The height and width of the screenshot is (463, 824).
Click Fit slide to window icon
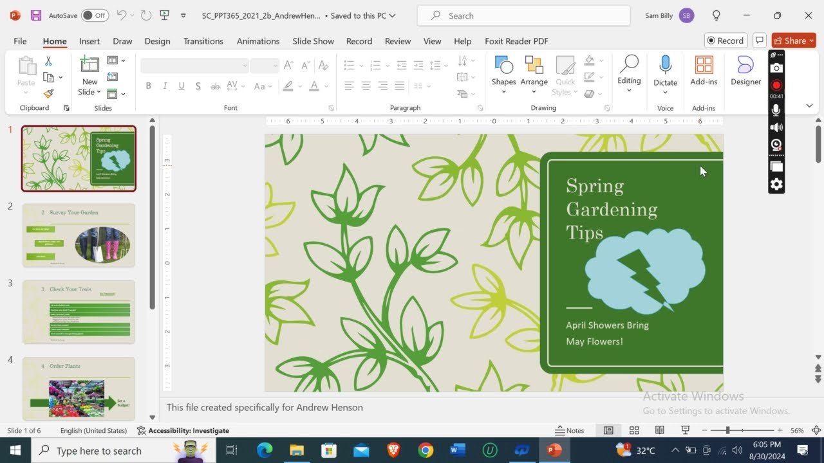[x=816, y=431]
